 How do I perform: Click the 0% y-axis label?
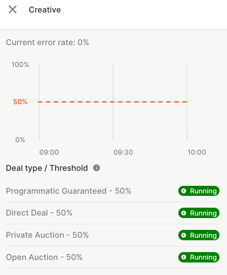20,140
